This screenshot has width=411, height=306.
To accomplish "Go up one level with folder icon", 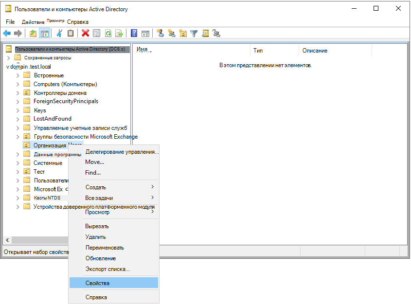I will (33, 33).
